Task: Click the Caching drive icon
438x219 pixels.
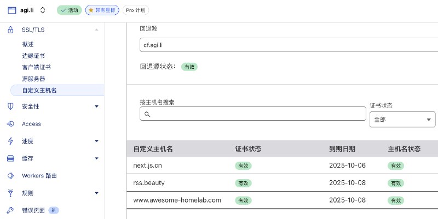Action: point(10,158)
